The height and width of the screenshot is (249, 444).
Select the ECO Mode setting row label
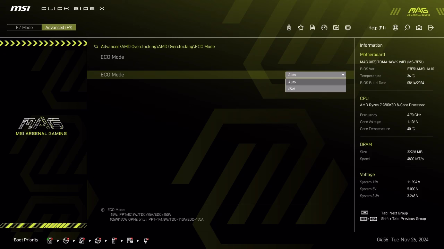112,75
